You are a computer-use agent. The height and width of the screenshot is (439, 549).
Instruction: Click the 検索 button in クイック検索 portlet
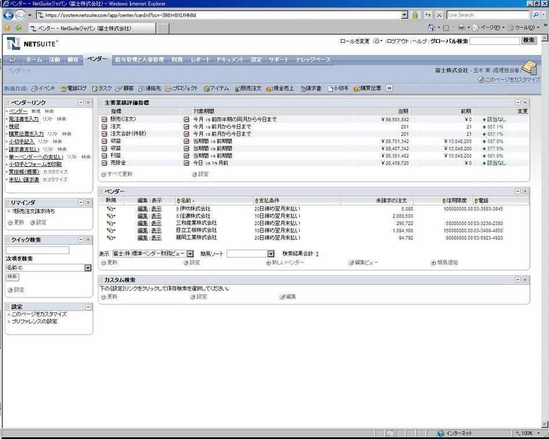coord(12,277)
